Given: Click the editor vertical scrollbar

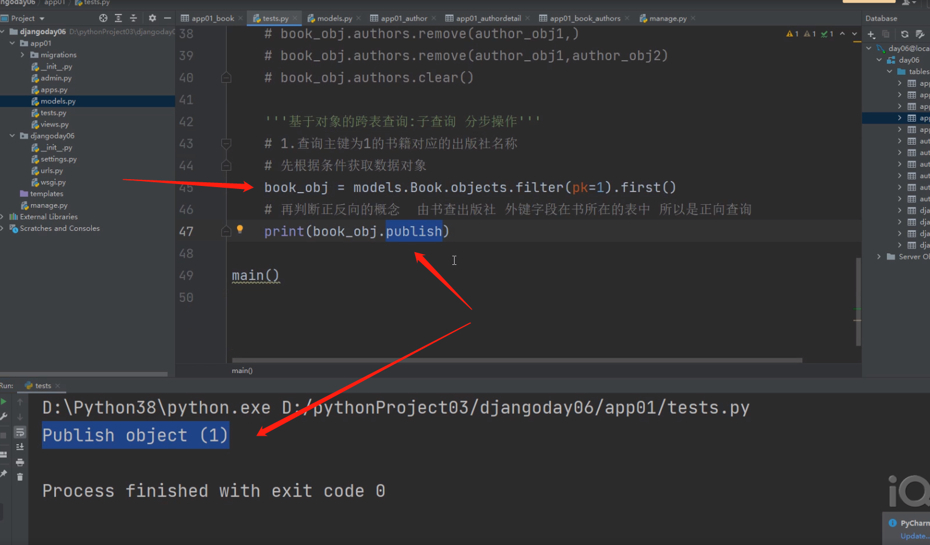Looking at the screenshot, I should [858, 301].
